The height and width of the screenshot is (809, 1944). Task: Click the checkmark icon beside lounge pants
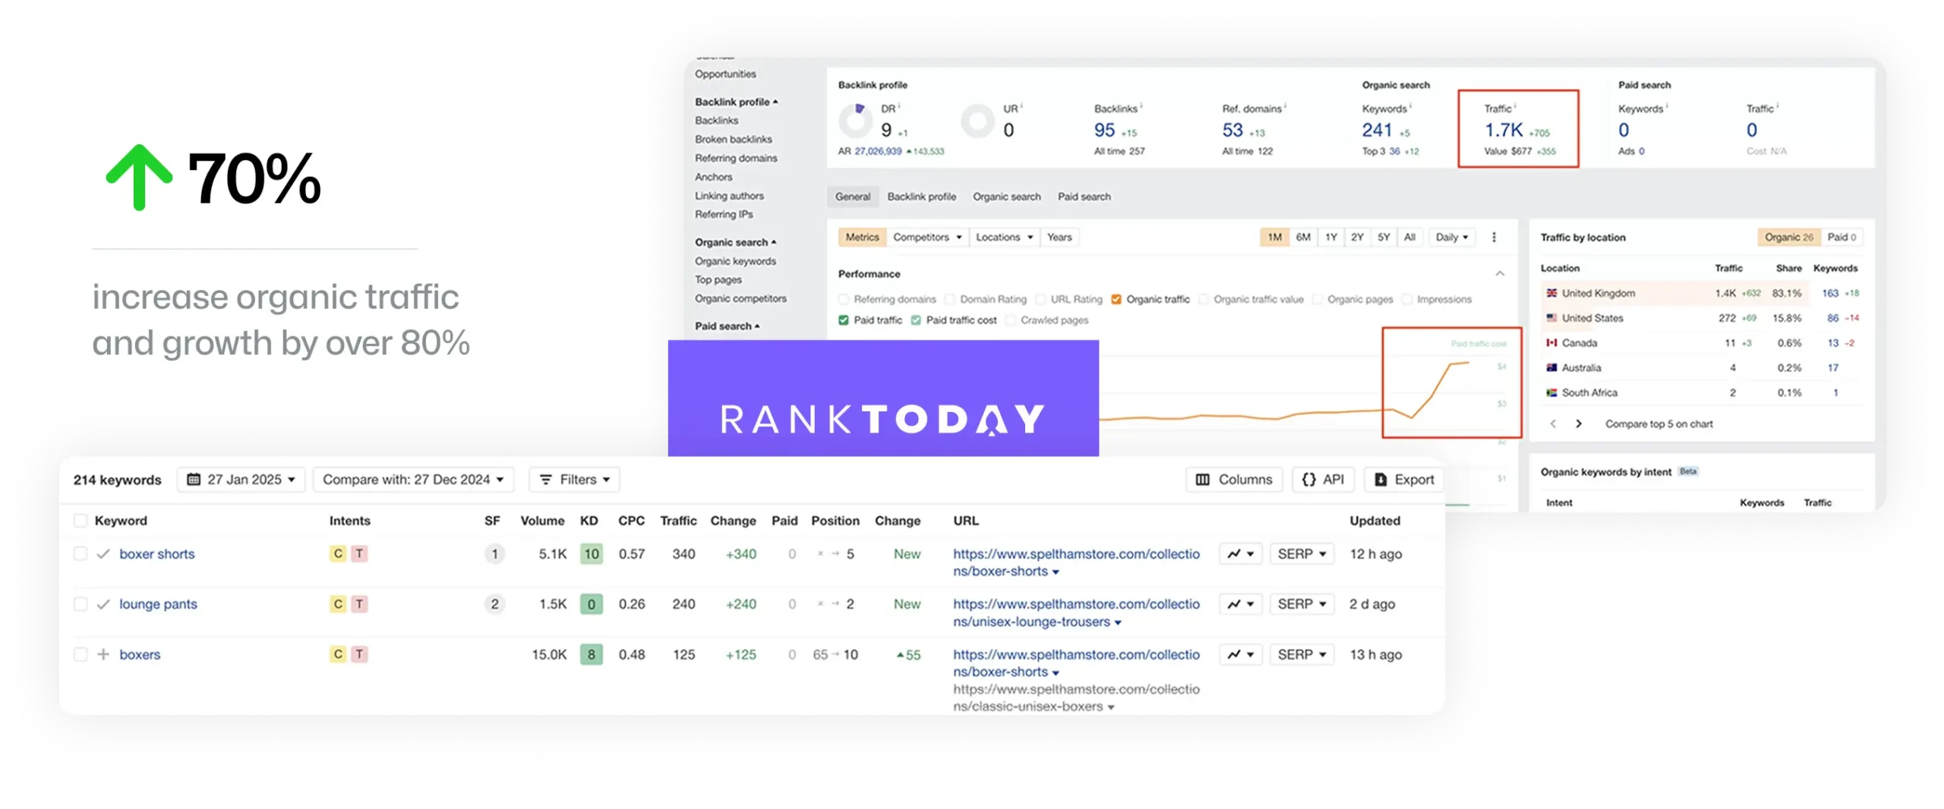(103, 604)
